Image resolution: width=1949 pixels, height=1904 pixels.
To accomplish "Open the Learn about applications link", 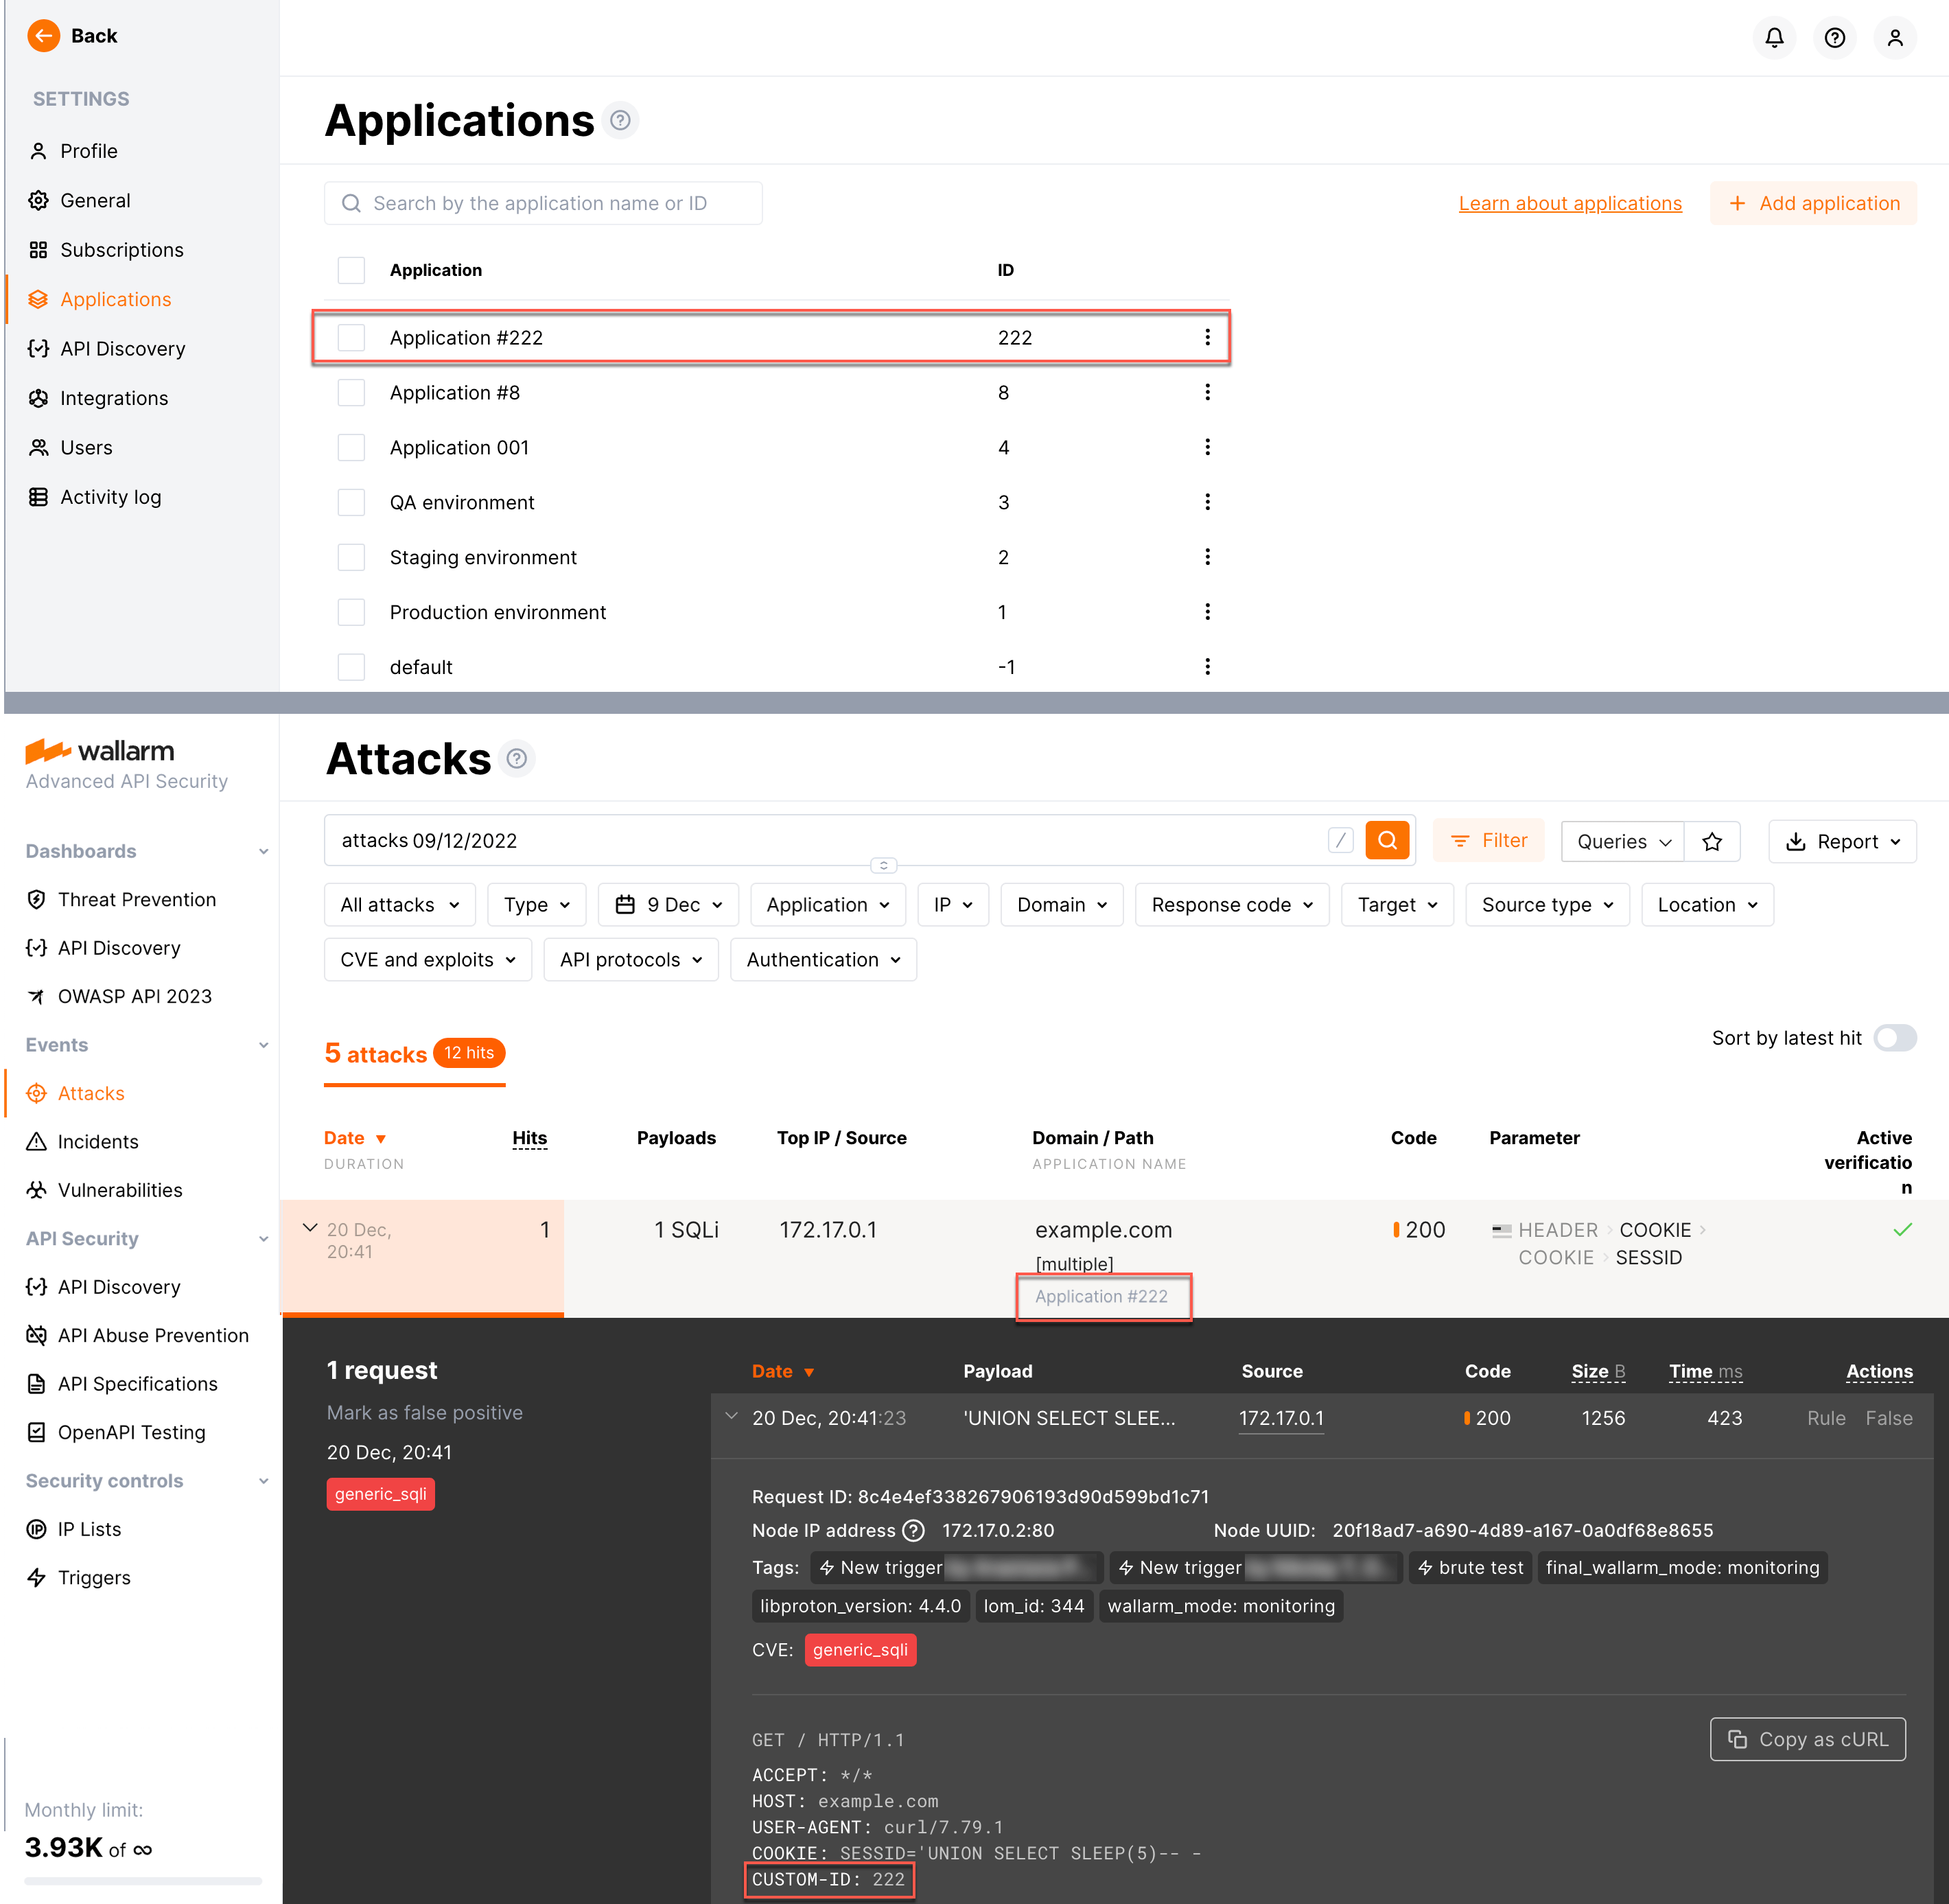I will pos(1570,203).
